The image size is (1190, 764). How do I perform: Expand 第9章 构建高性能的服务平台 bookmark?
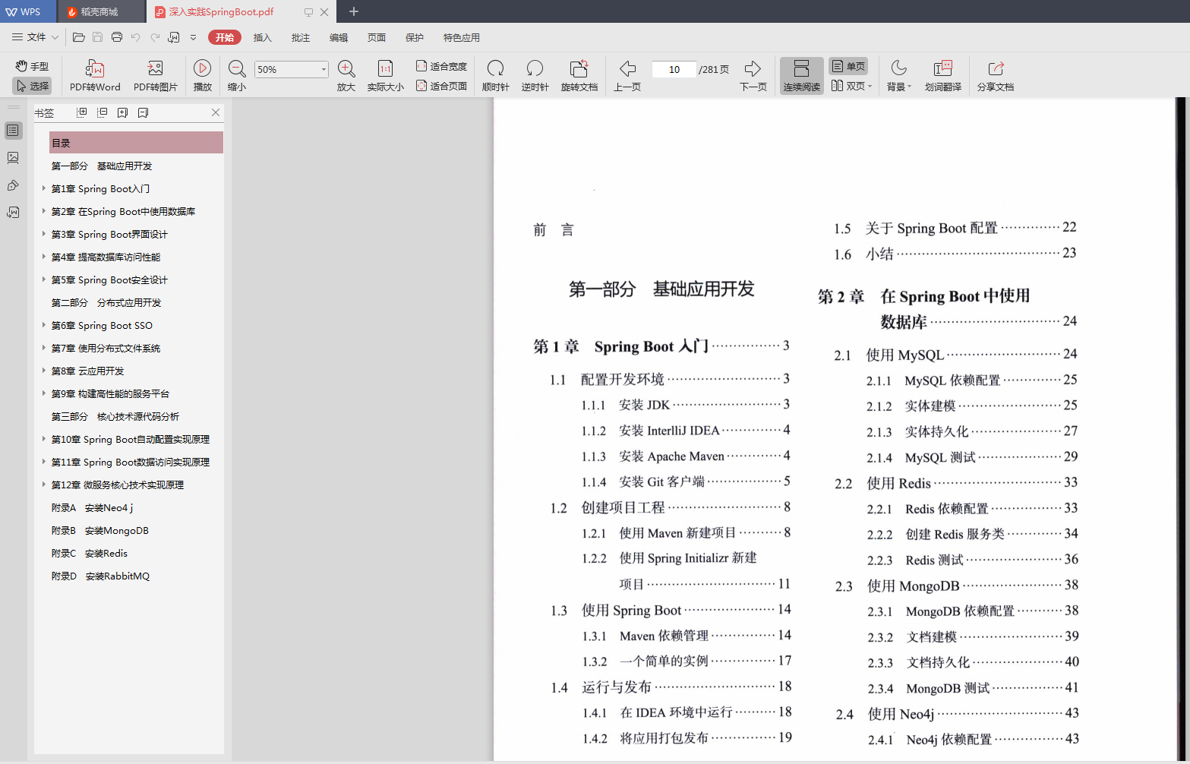[44, 393]
